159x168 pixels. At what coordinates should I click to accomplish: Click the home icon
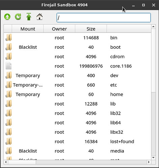(39, 17)
